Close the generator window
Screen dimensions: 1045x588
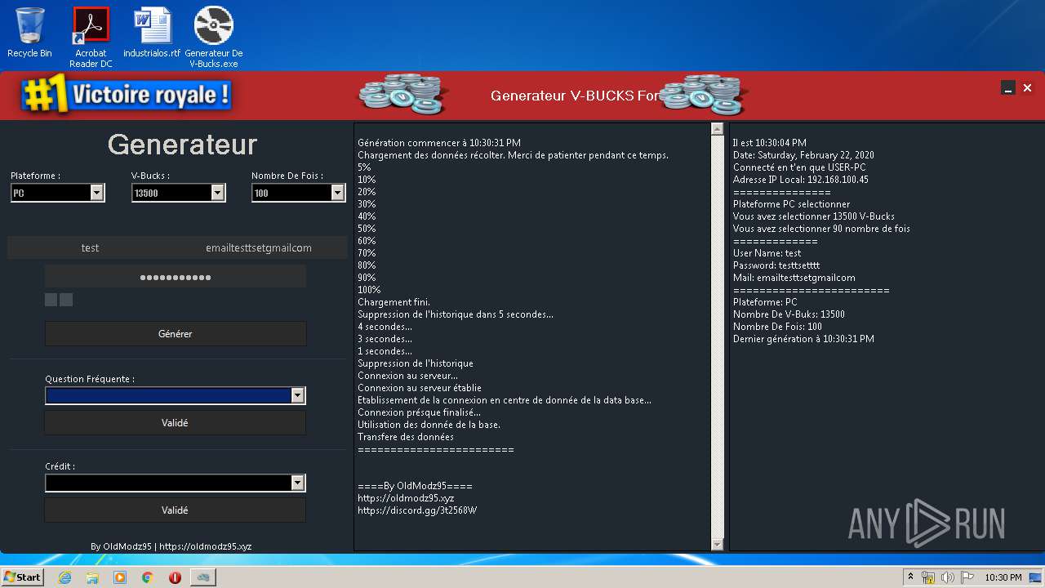coord(1028,88)
